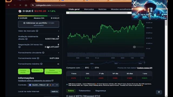Click the video thumbnail overlay of hooded figure

coord(149,10)
